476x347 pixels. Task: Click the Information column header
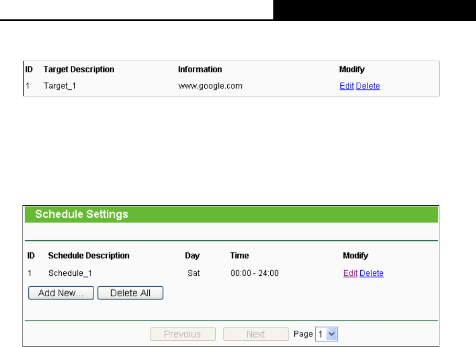tap(200, 69)
